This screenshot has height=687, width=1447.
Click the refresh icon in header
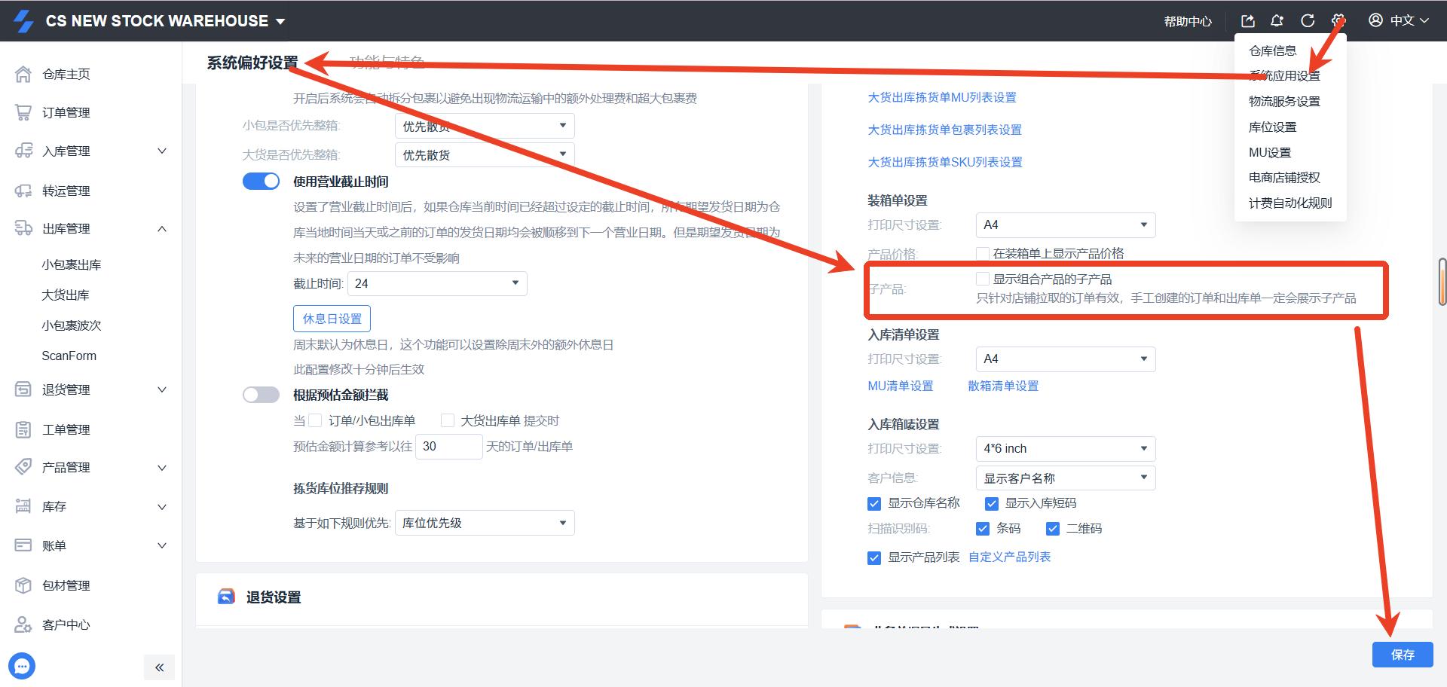(1308, 21)
